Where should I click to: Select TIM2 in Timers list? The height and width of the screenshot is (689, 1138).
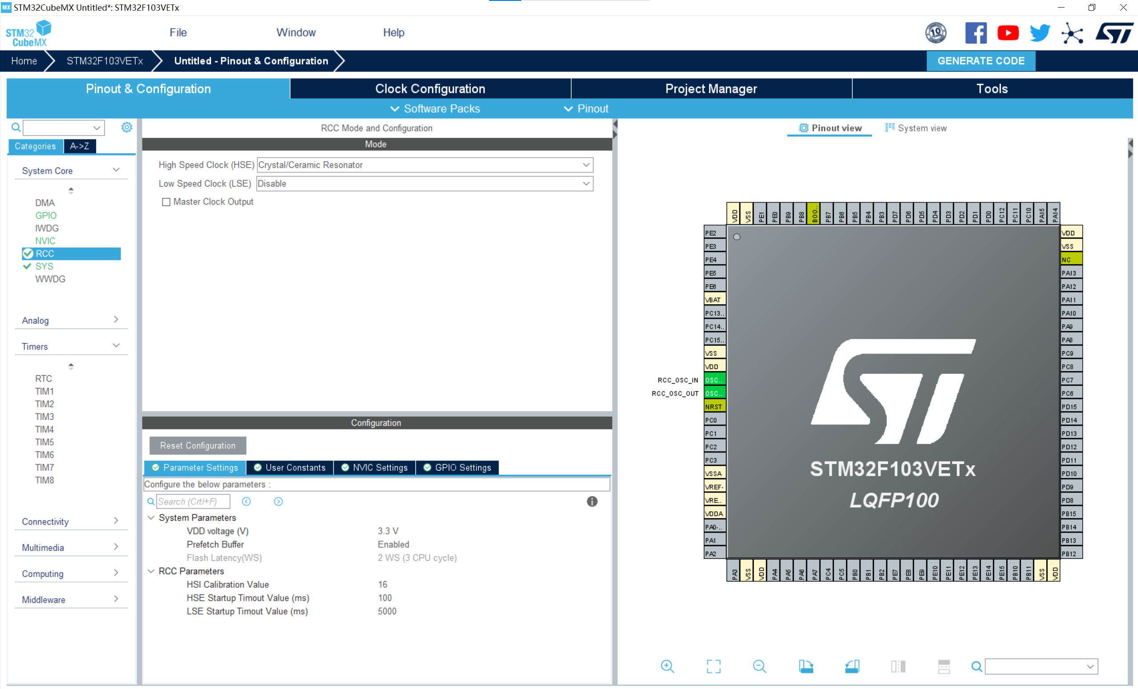pos(45,404)
